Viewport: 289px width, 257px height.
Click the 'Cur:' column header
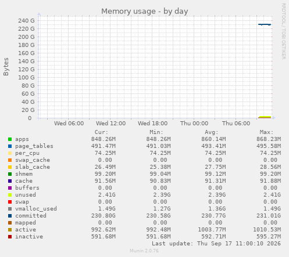[101, 132]
